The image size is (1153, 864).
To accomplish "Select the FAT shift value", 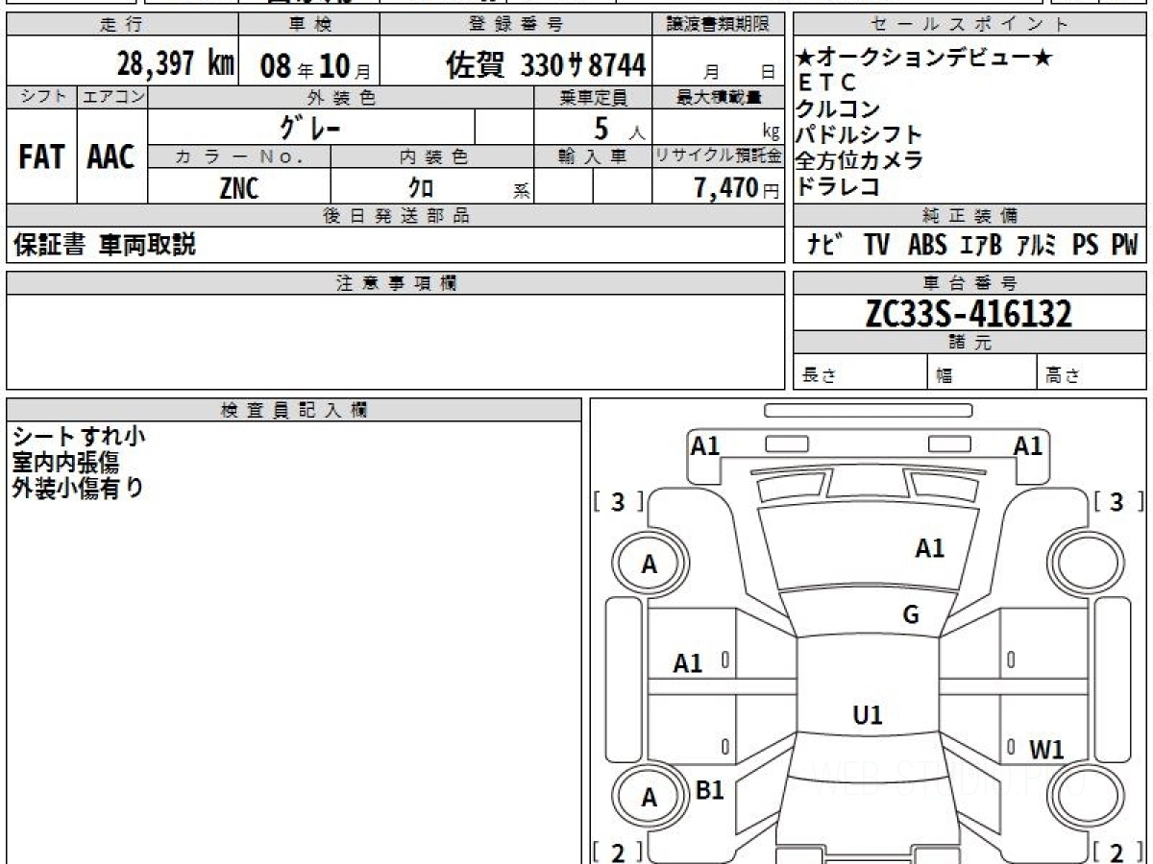I will [41, 156].
